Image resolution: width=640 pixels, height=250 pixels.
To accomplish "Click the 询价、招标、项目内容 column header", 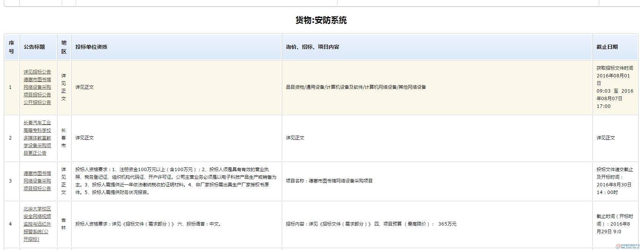I will (x=312, y=47).
